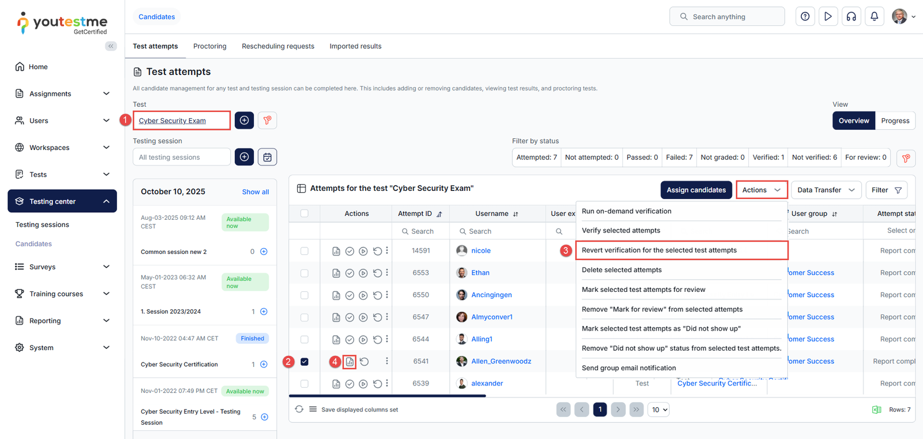Screen dimensions: 923x439
Task: Clear test filter with the red funnel icon
Action: click(x=267, y=121)
